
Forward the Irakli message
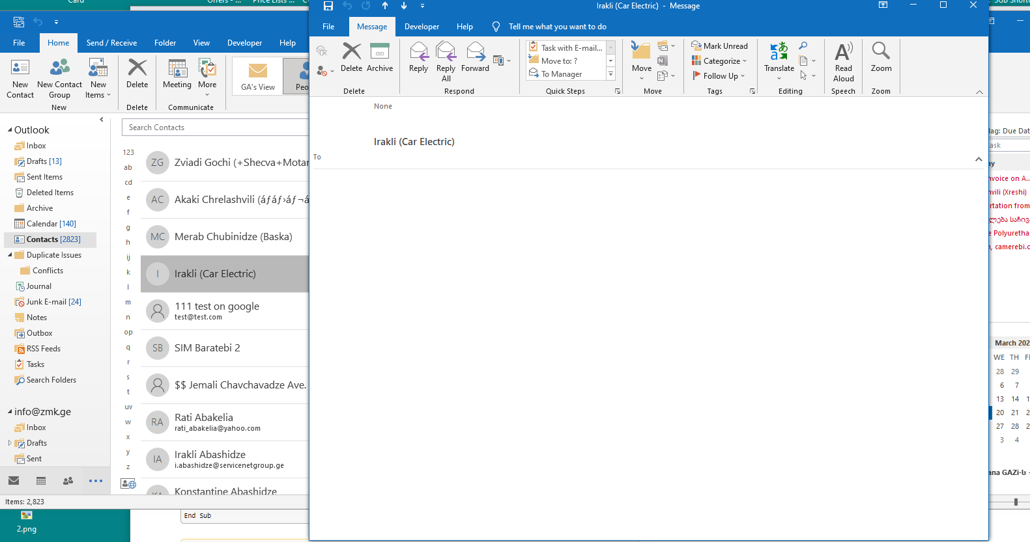(475, 57)
